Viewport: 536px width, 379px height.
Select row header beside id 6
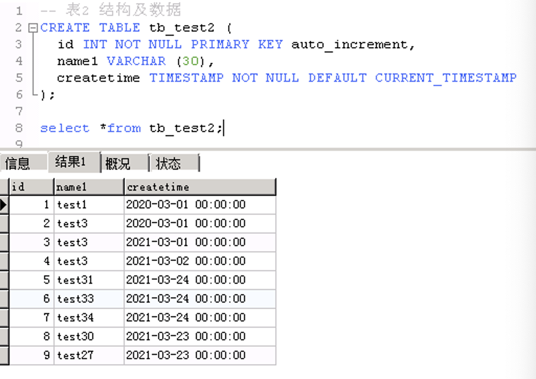pos(4,299)
